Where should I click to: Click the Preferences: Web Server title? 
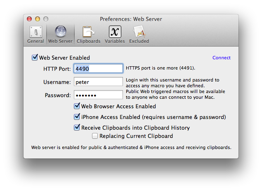click(x=131, y=19)
